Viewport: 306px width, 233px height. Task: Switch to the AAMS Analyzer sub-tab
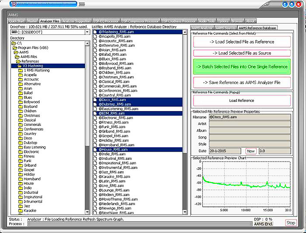202,28
